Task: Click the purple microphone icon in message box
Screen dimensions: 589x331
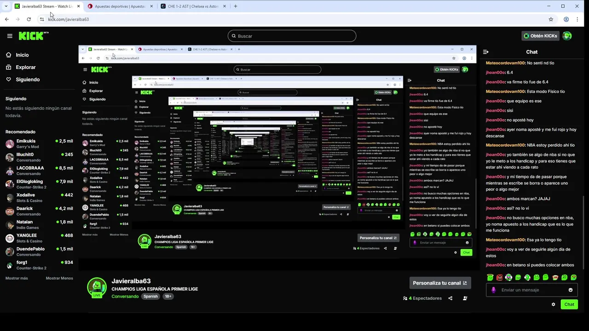Action: [x=494, y=290]
